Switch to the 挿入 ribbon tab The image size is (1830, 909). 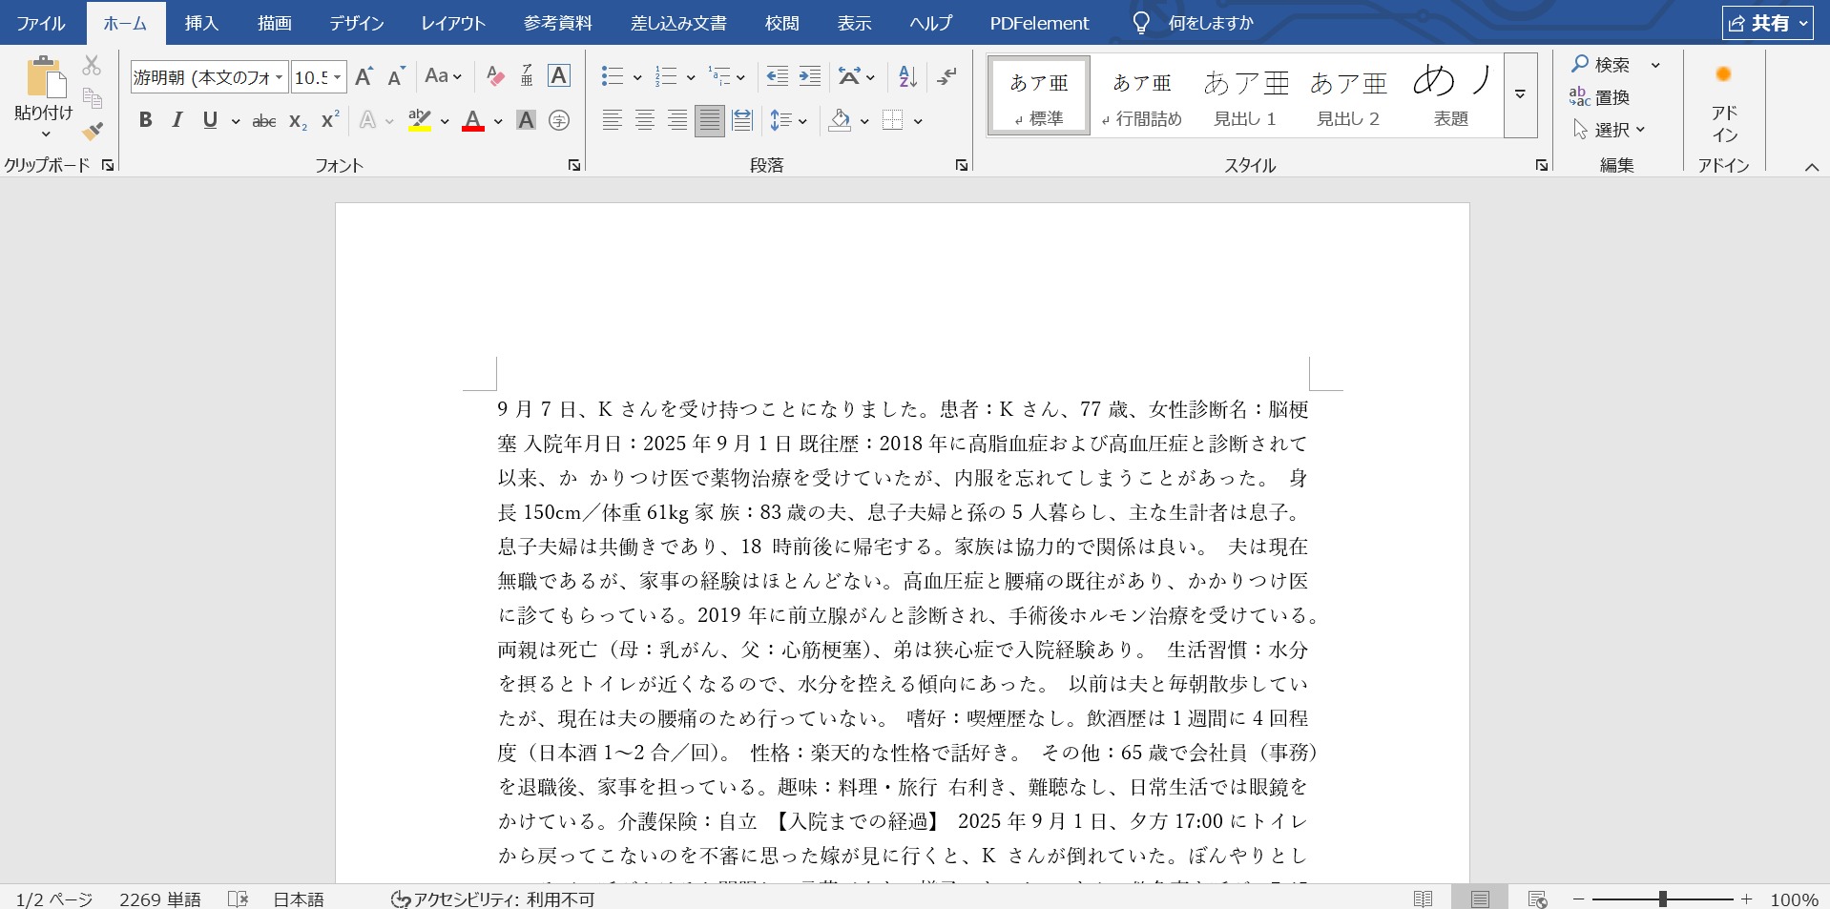click(x=201, y=23)
